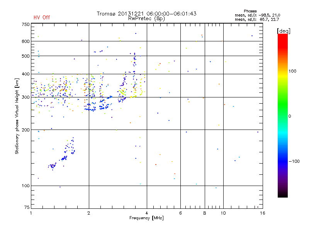Viewport: 309px width, 232px height.
Task: Click the "mean, sd,X: 85.7, 22.7" line
Action: point(257,19)
